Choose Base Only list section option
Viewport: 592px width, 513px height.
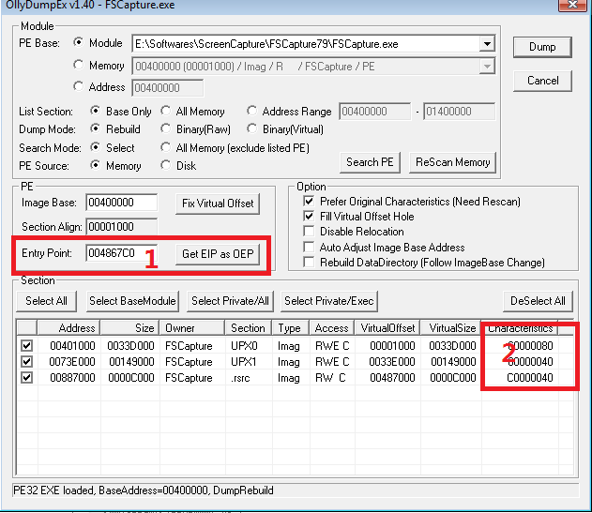click(x=95, y=111)
